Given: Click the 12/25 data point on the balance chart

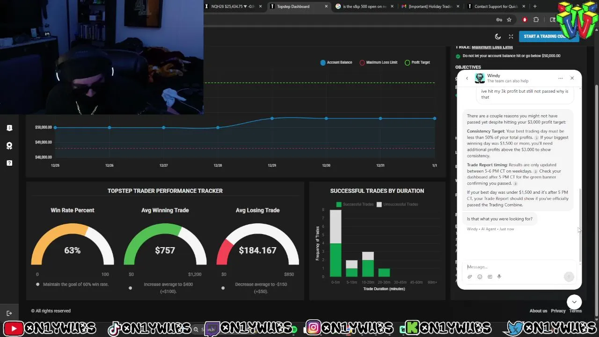Looking at the screenshot, I should (x=55, y=127).
